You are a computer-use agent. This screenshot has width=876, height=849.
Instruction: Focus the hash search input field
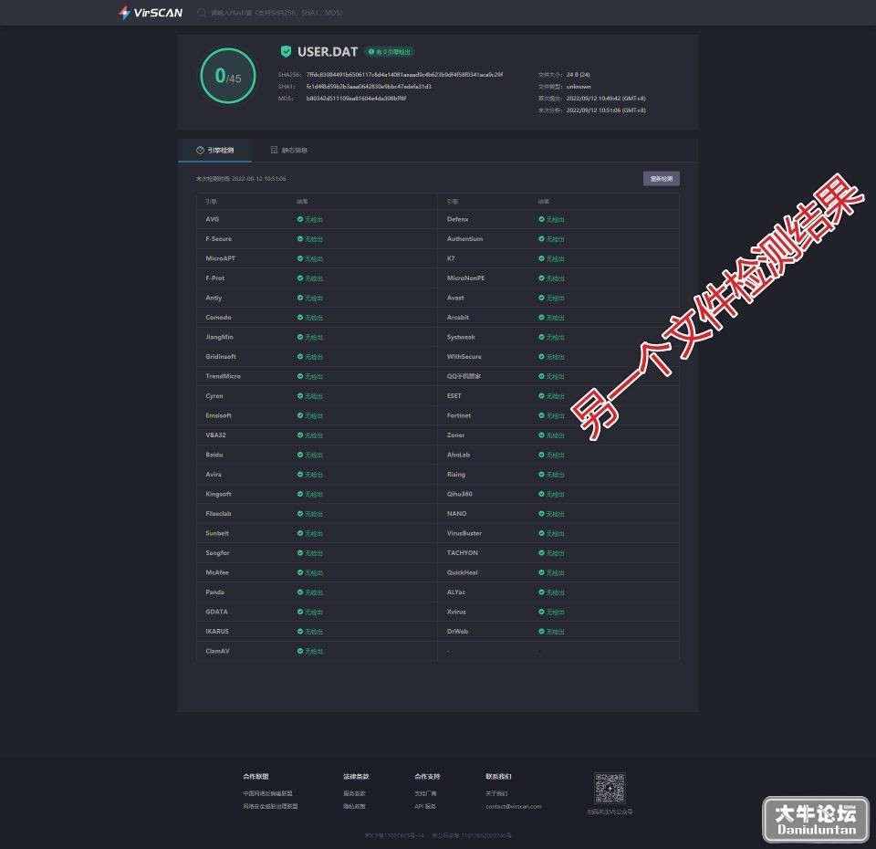[276, 12]
